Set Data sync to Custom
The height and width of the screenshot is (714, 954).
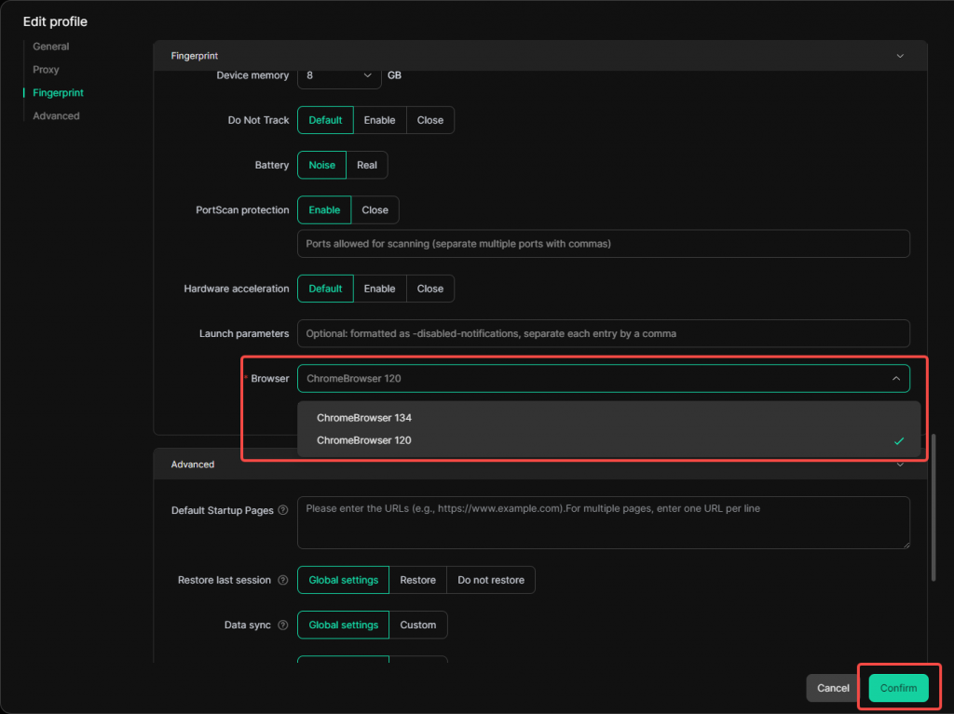coord(417,626)
